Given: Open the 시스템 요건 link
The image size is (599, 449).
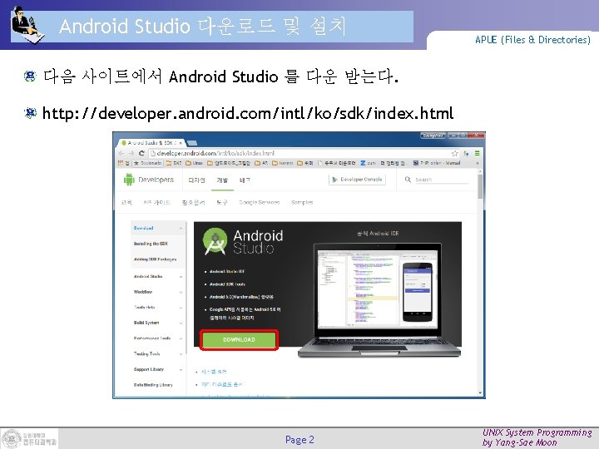Looking at the screenshot, I should point(214,372).
